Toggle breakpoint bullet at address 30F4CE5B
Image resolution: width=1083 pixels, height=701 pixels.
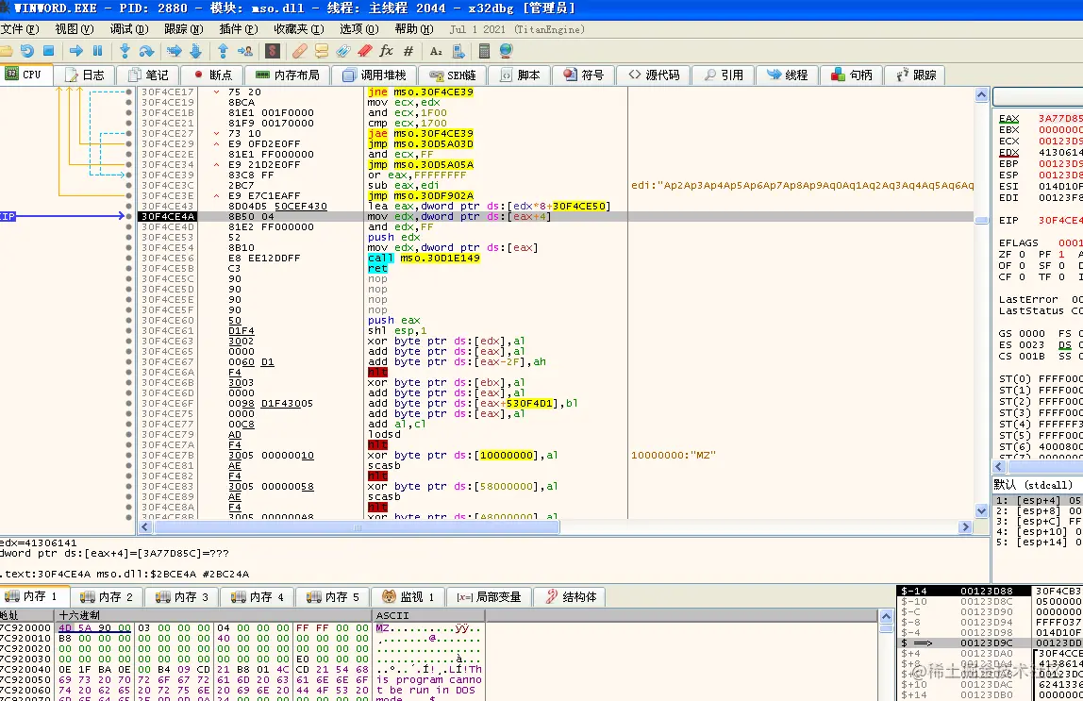tap(129, 268)
